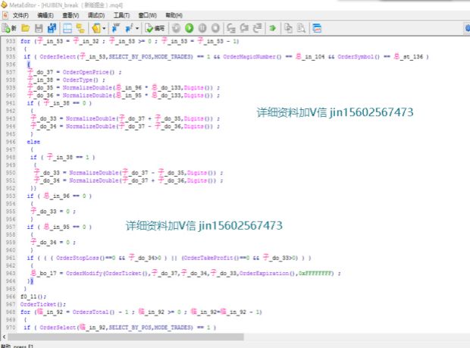Click the green arrow toolbar icon
This screenshot has width=470, height=348.
pos(271,28)
